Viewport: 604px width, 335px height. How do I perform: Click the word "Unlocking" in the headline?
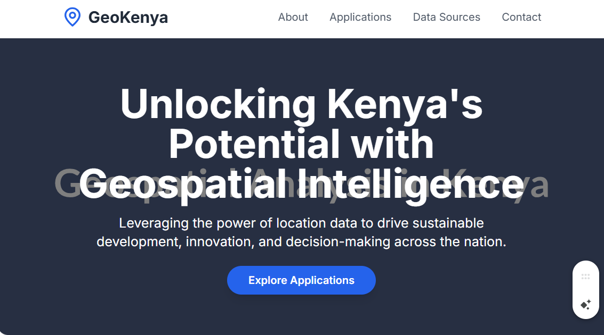[x=218, y=104]
